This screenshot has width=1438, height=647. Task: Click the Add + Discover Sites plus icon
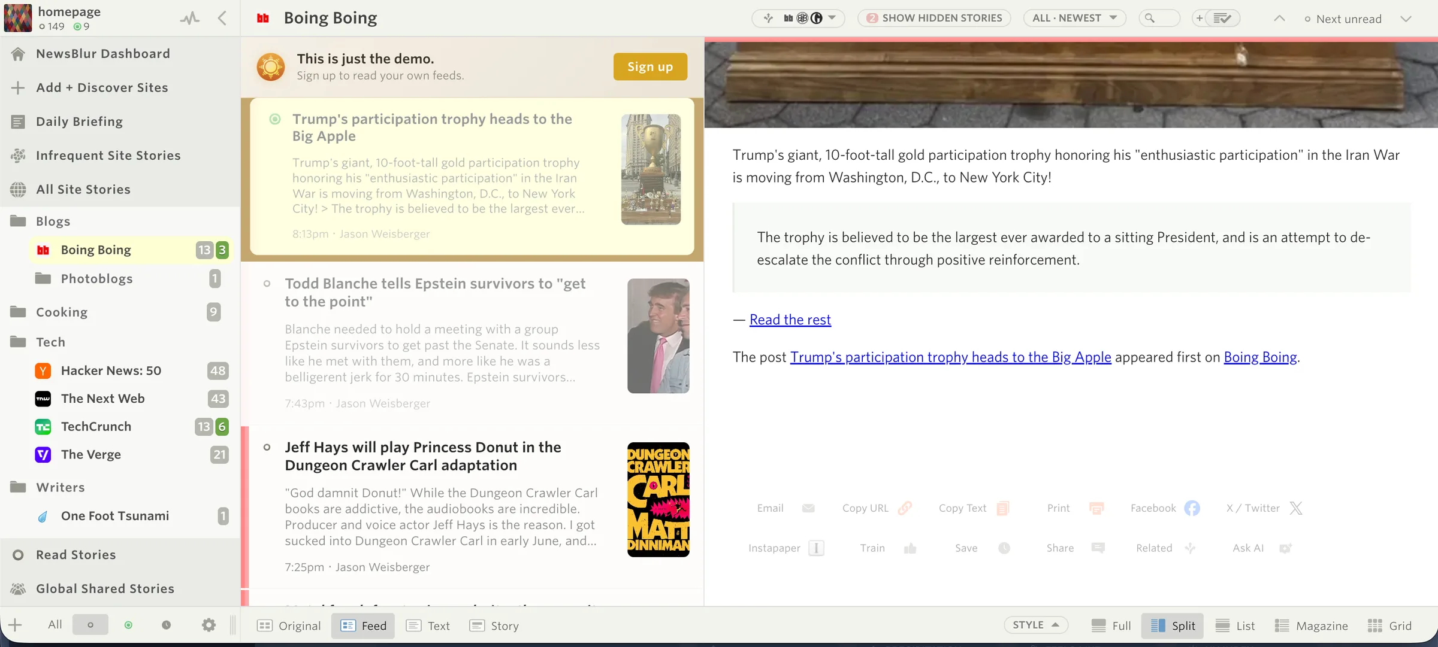click(x=18, y=87)
